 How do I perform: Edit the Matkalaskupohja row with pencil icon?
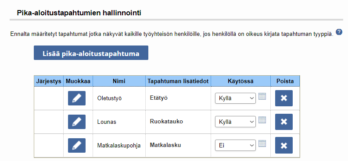click(x=77, y=146)
